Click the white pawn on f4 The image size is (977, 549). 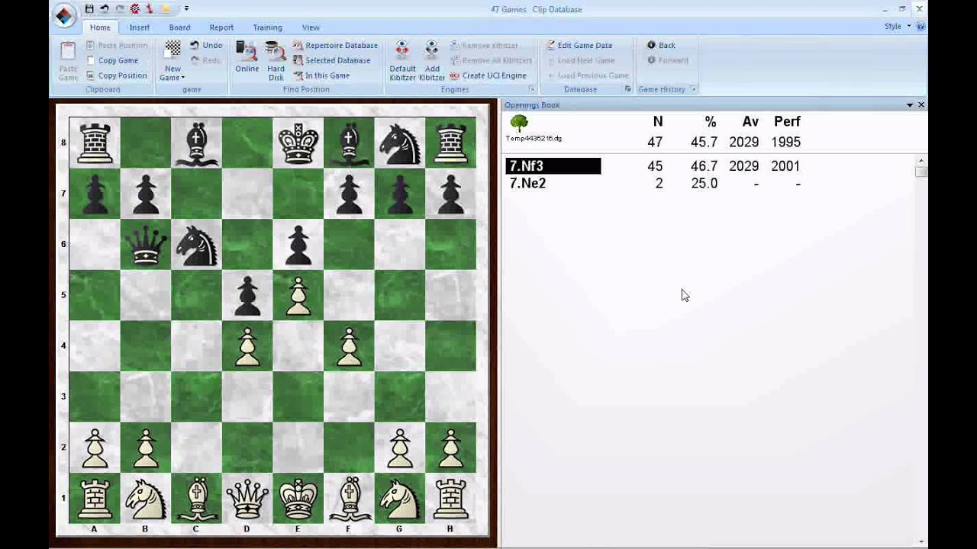[x=349, y=346]
